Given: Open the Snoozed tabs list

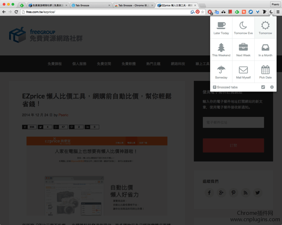Looking at the screenshot, I should pos(225,87).
